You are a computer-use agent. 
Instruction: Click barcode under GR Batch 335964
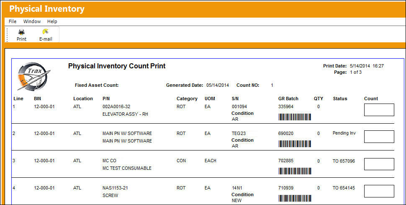coord(295,117)
